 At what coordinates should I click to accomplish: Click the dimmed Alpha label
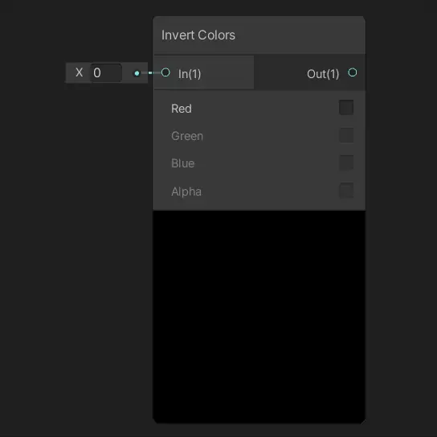[x=186, y=192]
